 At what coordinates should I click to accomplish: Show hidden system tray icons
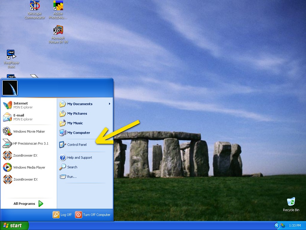277,226
